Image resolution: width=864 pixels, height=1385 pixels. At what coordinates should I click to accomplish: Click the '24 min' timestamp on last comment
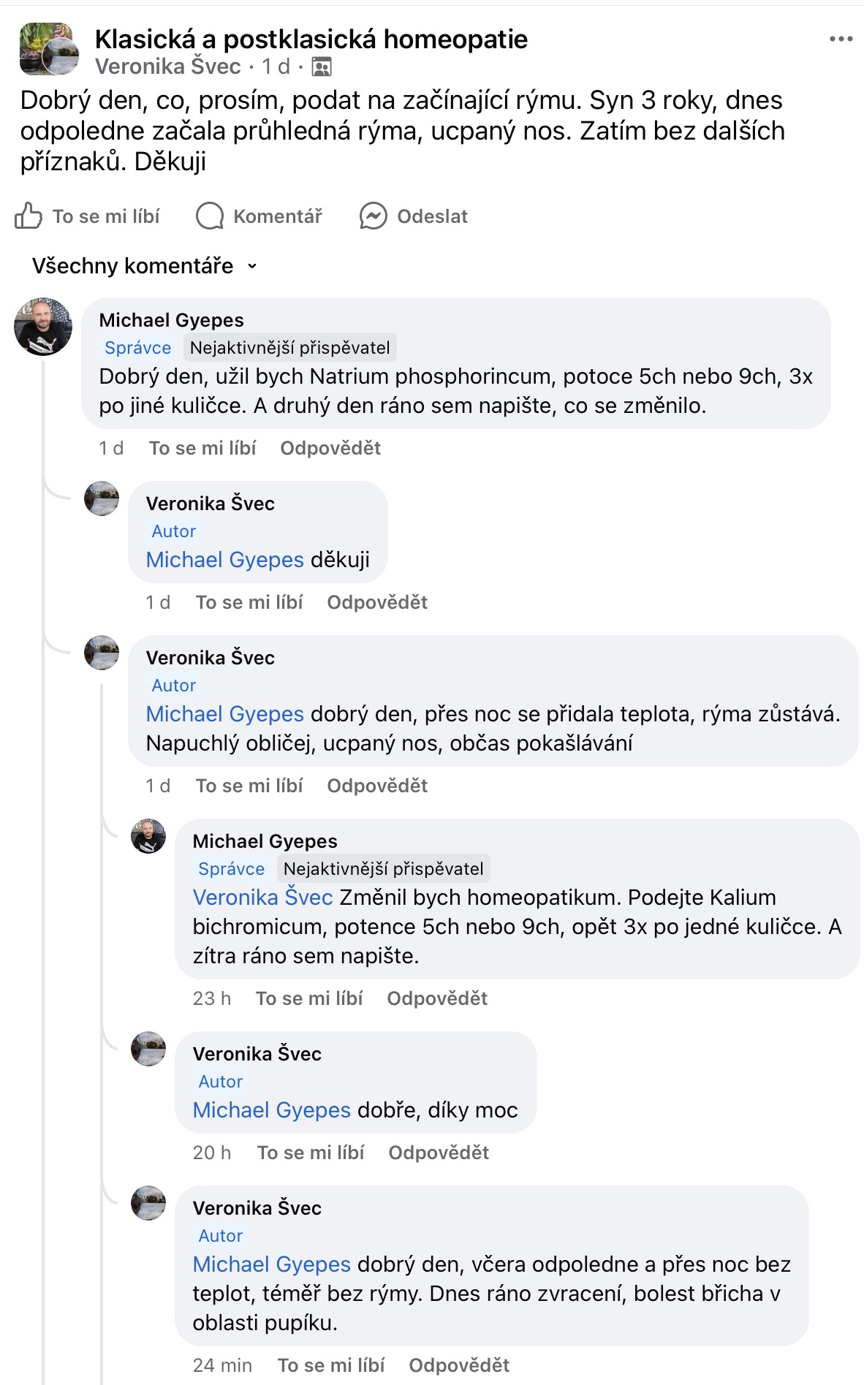pos(222,1365)
